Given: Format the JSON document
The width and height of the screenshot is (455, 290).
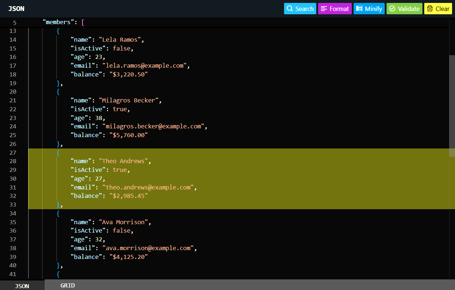Looking at the screenshot, I should [x=335, y=8].
